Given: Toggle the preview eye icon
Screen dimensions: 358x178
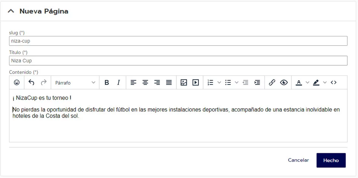Looking at the screenshot, I should click(284, 83).
